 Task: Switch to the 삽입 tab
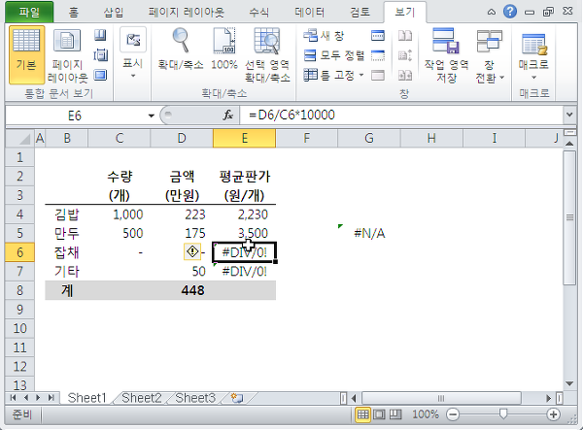114,13
